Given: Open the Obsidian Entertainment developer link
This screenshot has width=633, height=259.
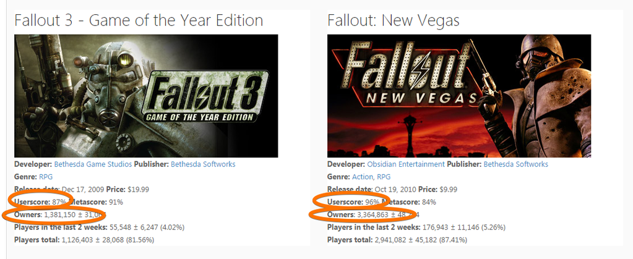Looking at the screenshot, I should pos(406,164).
